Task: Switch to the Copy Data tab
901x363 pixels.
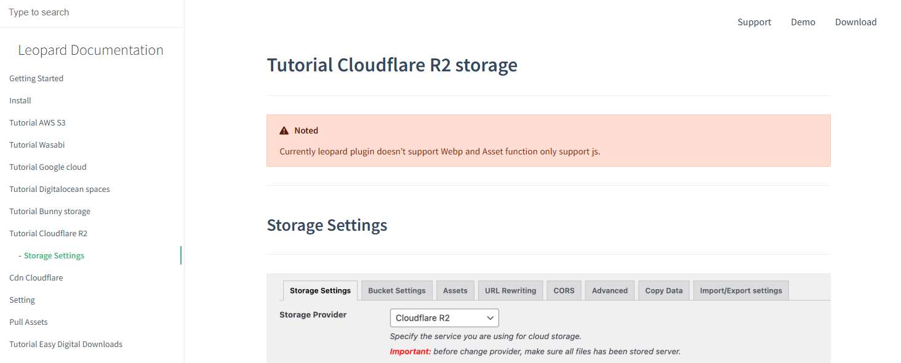Action: point(663,290)
